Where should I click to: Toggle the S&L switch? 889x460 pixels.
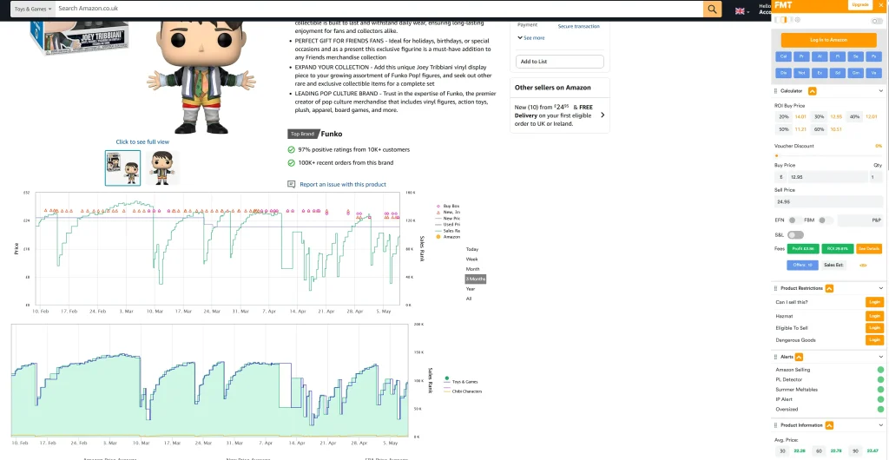coord(795,234)
